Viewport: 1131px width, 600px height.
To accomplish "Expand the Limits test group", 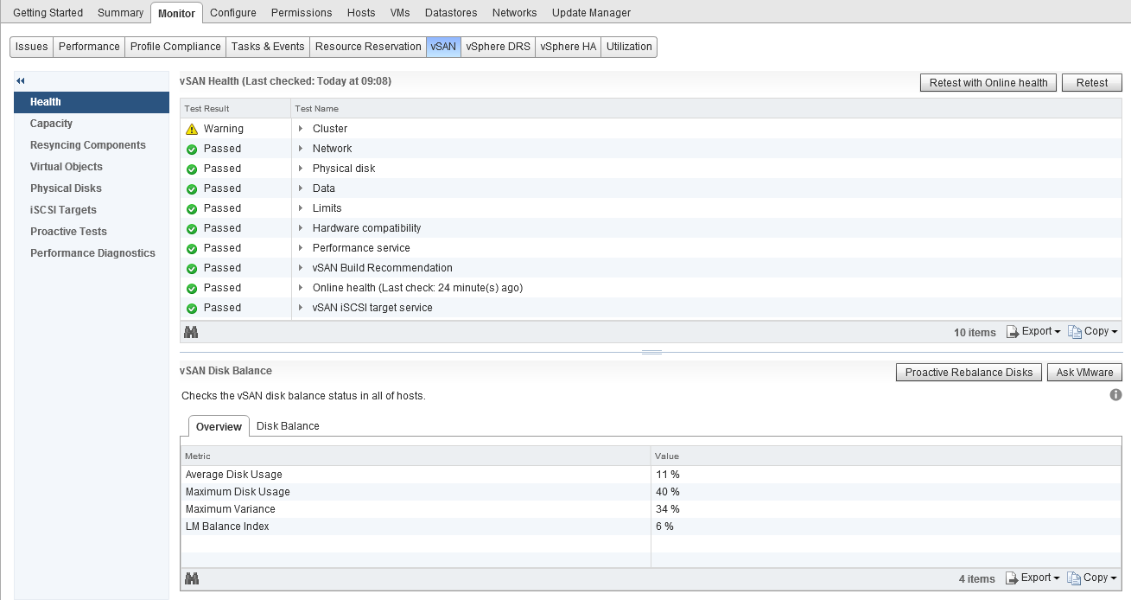I will 301,208.
